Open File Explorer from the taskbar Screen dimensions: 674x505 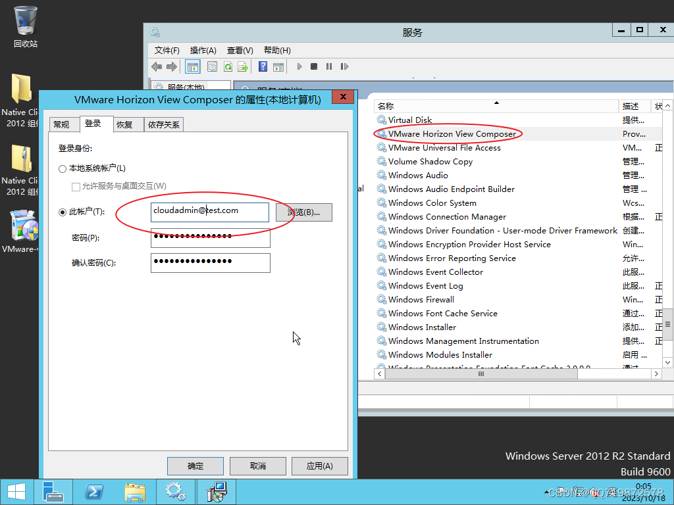tap(134, 492)
